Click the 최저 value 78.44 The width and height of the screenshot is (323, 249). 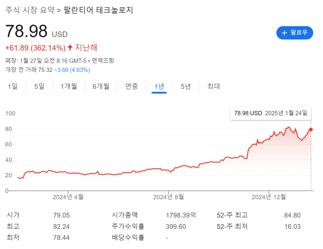point(61,238)
